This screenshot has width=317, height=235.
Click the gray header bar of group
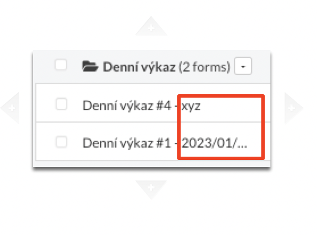152,66
